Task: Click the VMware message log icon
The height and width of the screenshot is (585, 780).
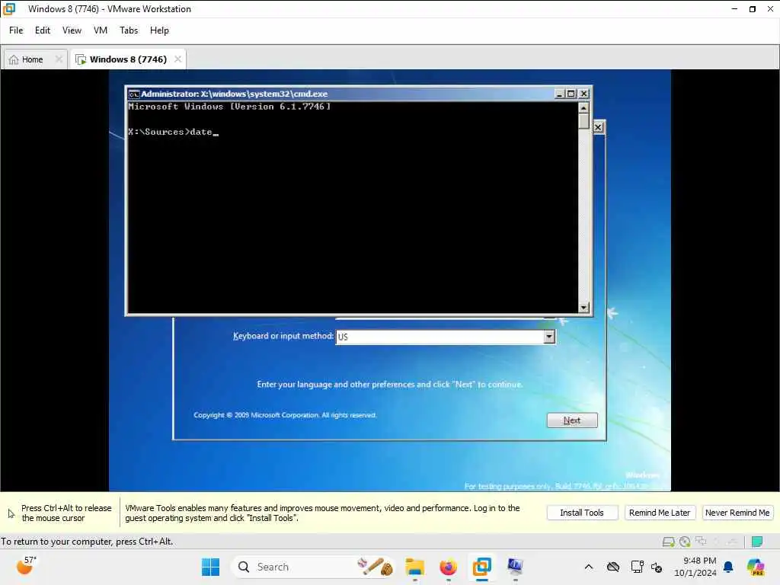Action: [x=757, y=542]
